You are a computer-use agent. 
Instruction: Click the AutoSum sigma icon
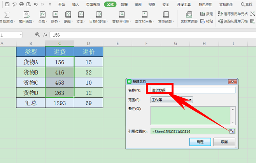(x=7, y=14)
